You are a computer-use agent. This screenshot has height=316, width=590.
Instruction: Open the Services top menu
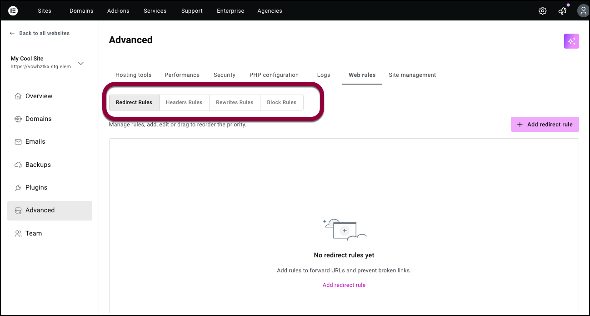[155, 11]
